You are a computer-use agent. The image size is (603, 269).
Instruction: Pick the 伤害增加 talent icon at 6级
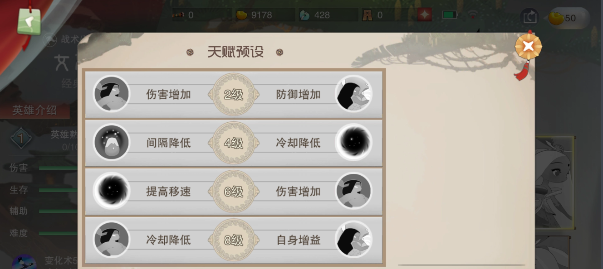(353, 191)
